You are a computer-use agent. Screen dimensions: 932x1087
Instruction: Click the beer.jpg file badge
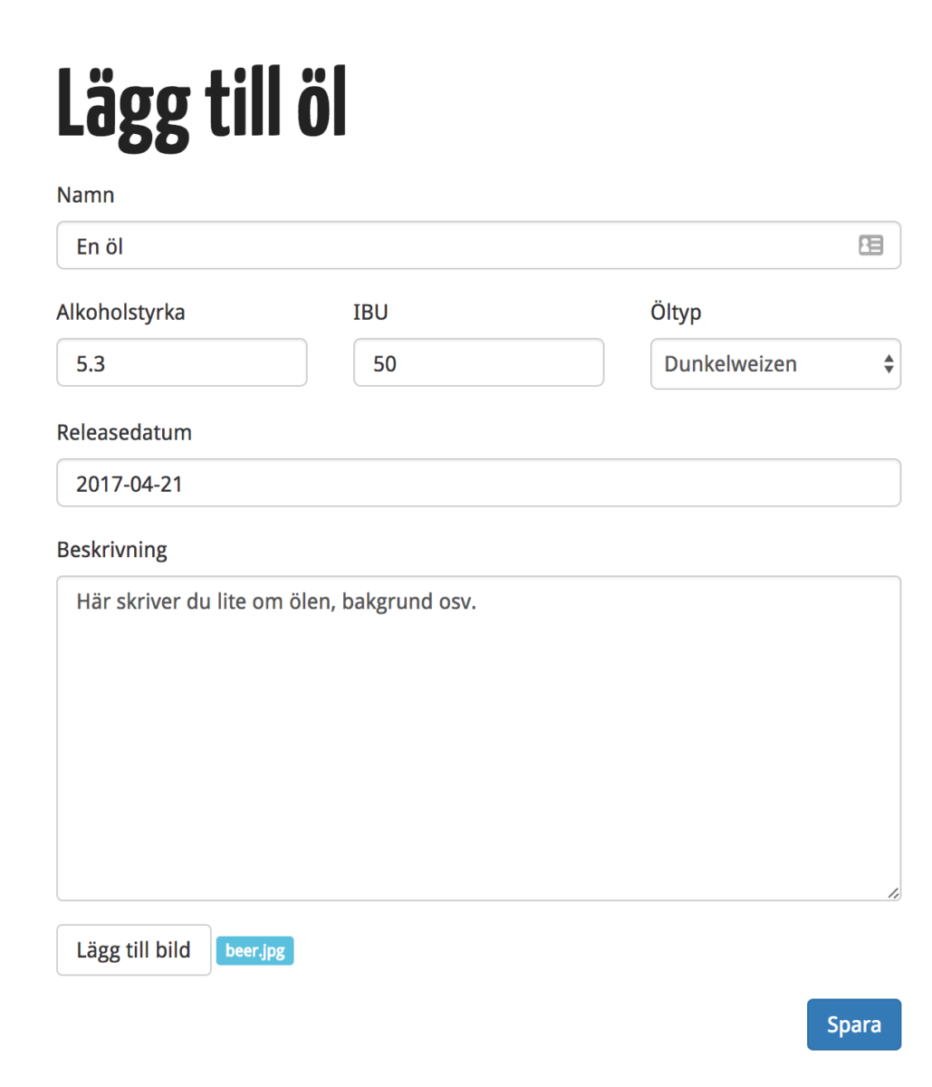[255, 951]
